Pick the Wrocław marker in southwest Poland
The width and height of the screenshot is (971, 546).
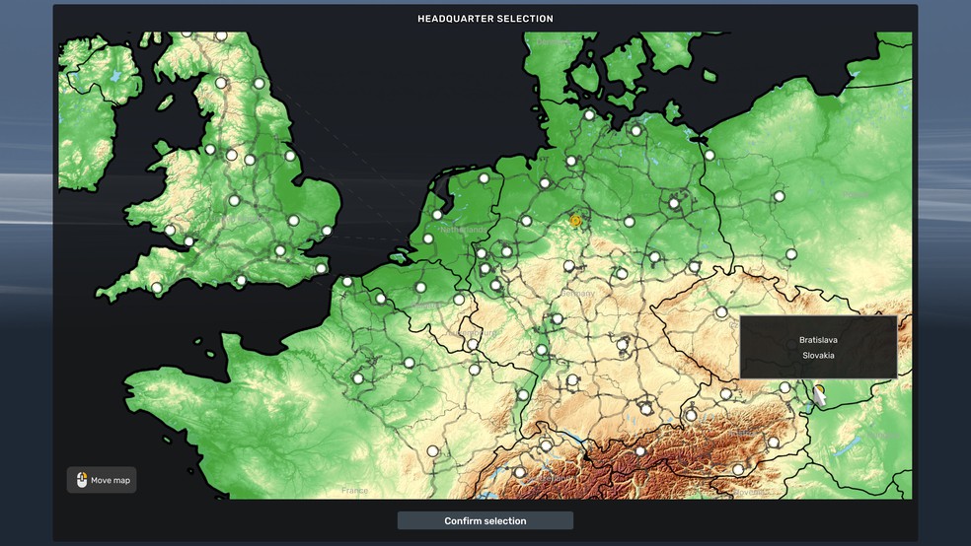[x=790, y=254]
